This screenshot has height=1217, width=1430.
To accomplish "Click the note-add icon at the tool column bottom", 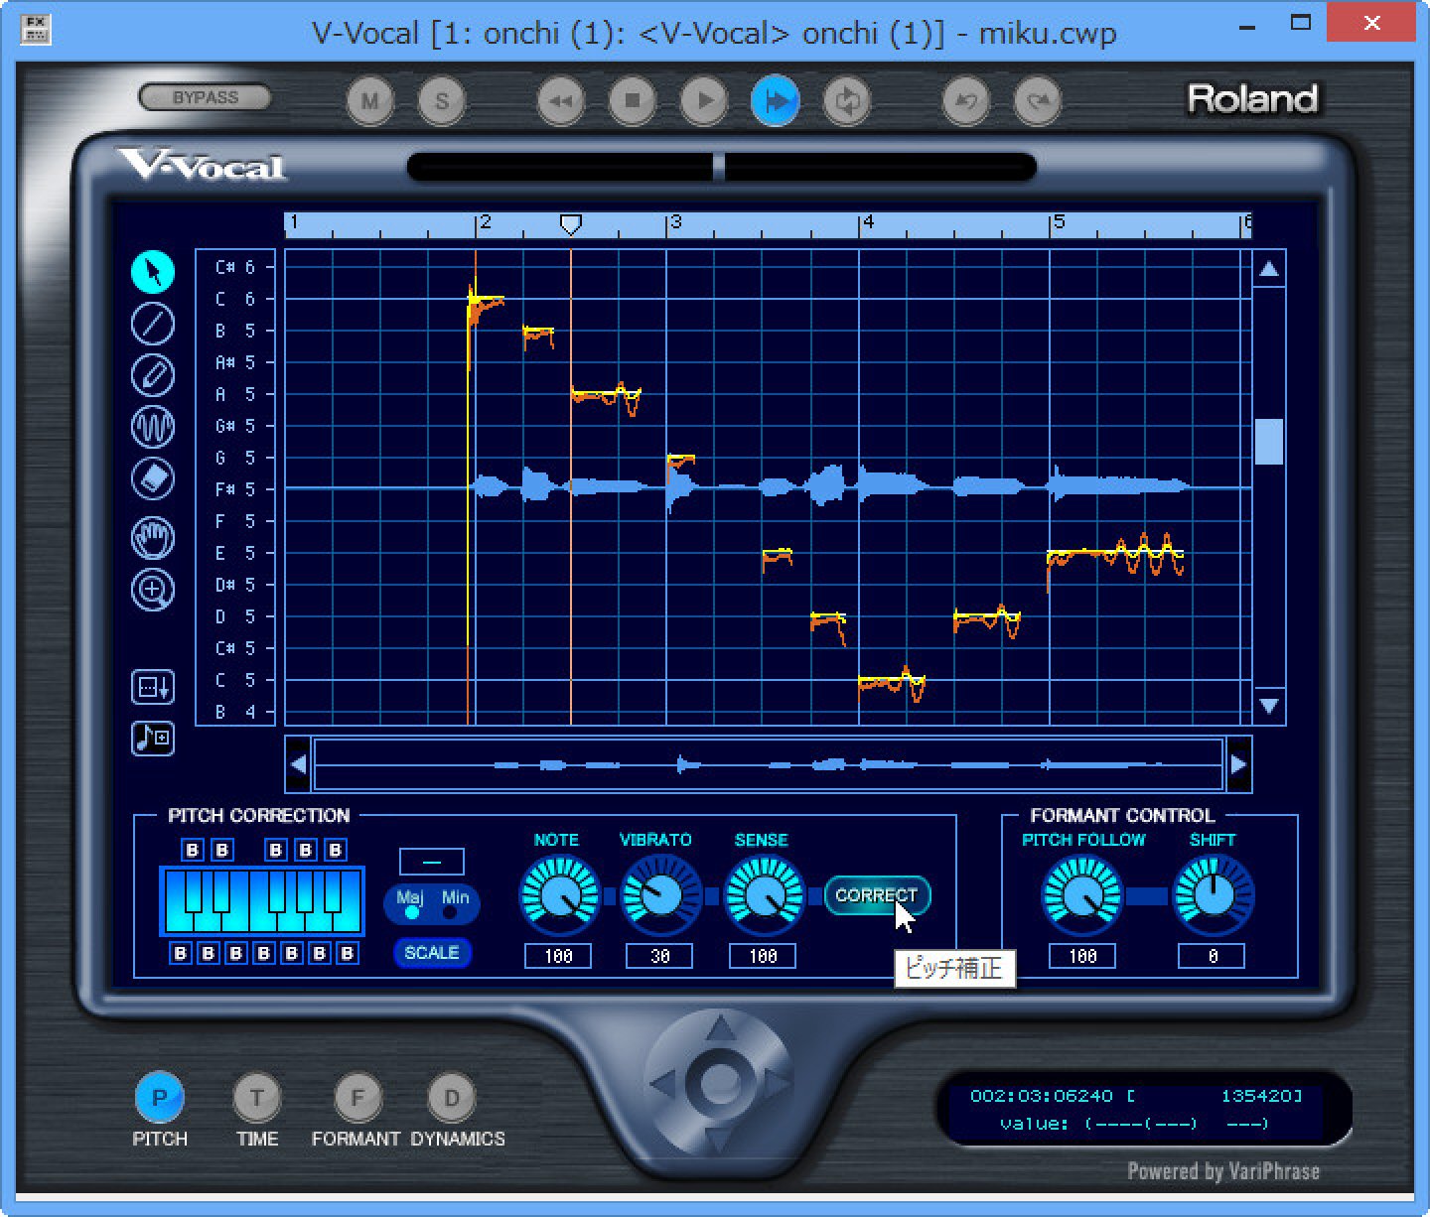I will click(x=153, y=739).
